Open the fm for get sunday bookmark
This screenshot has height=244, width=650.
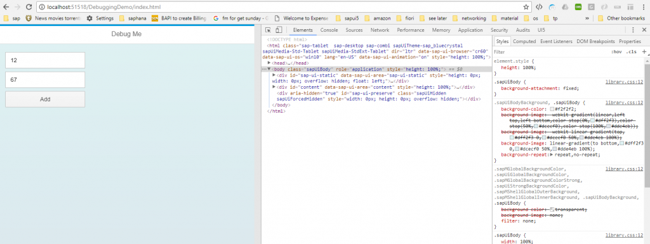tap(241, 18)
